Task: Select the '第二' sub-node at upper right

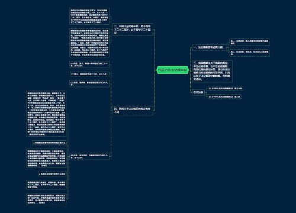Action: (x=250, y=53)
